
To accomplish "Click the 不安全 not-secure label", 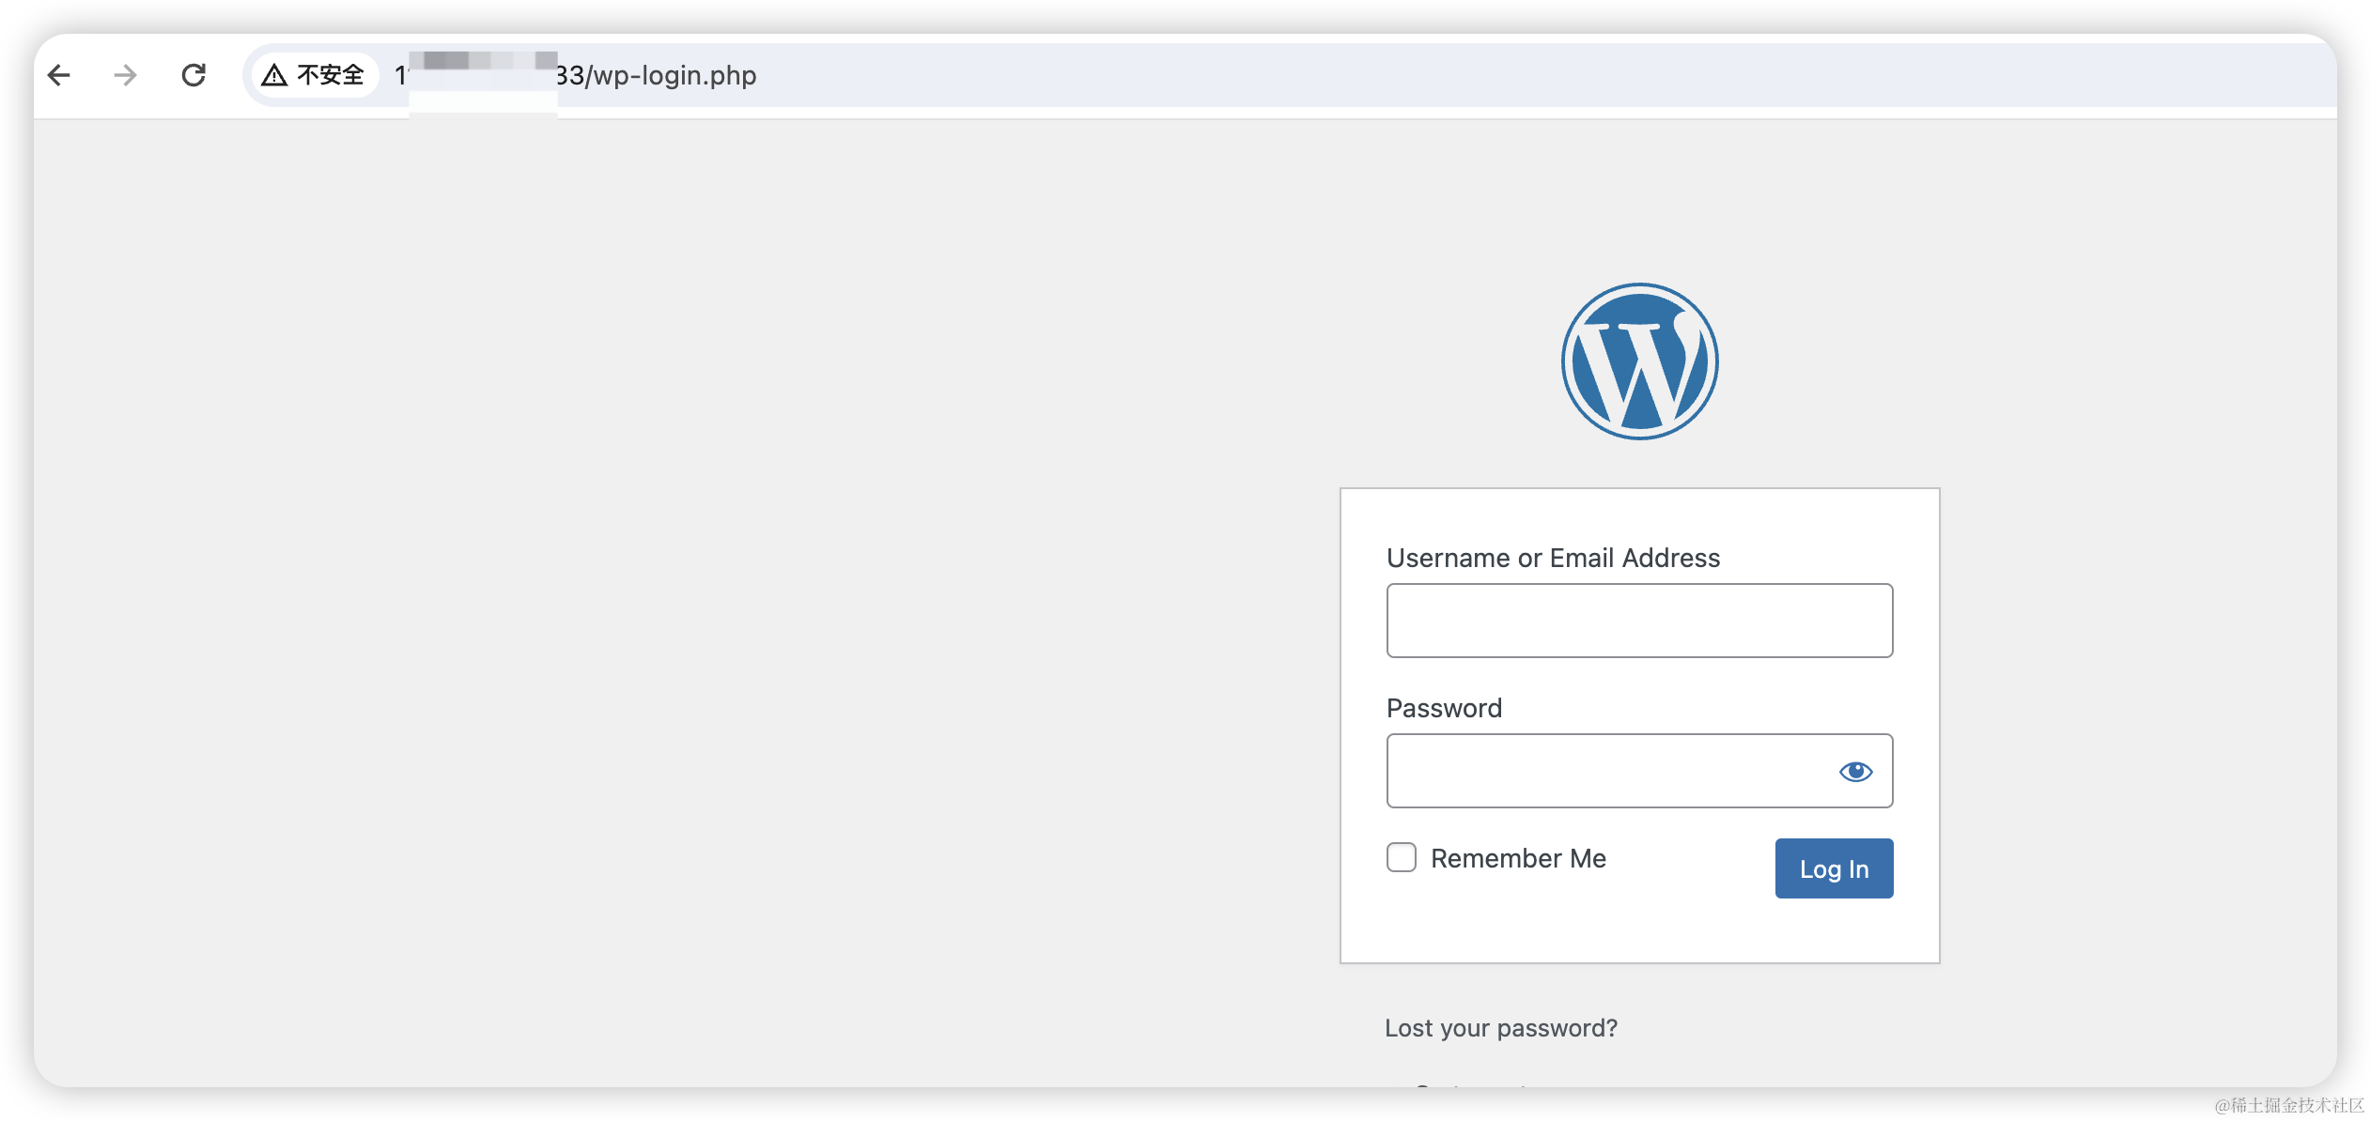I will [x=330, y=75].
